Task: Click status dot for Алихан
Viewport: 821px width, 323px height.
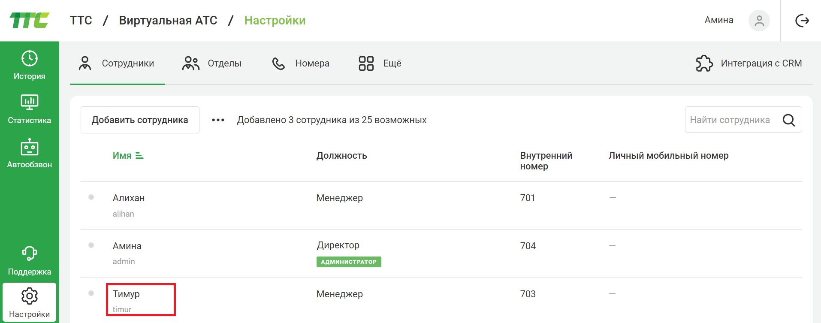Action: click(x=91, y=197)
